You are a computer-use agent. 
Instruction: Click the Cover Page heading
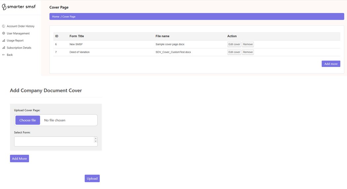pos(59,7)
